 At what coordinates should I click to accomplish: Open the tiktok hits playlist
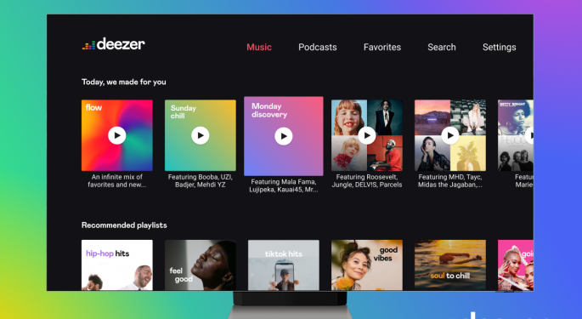coord(284,265)
